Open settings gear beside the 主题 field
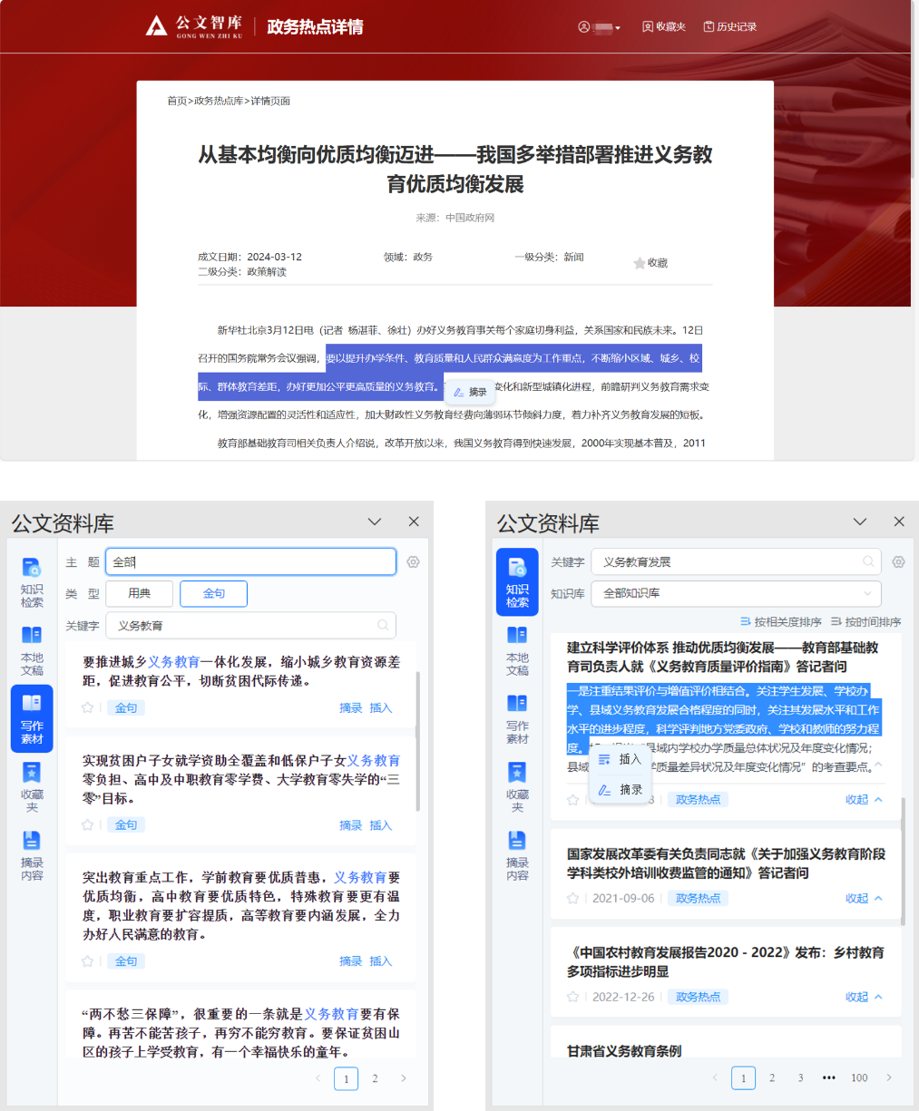Image resolution: width=919 pixels, height=1111 pixels. click(413, 562)
